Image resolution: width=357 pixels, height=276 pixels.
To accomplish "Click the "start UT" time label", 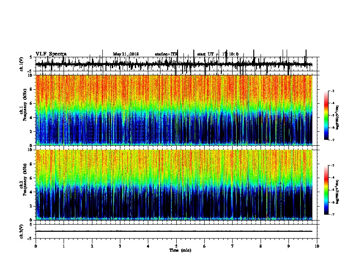I will [x=218, y=54].
